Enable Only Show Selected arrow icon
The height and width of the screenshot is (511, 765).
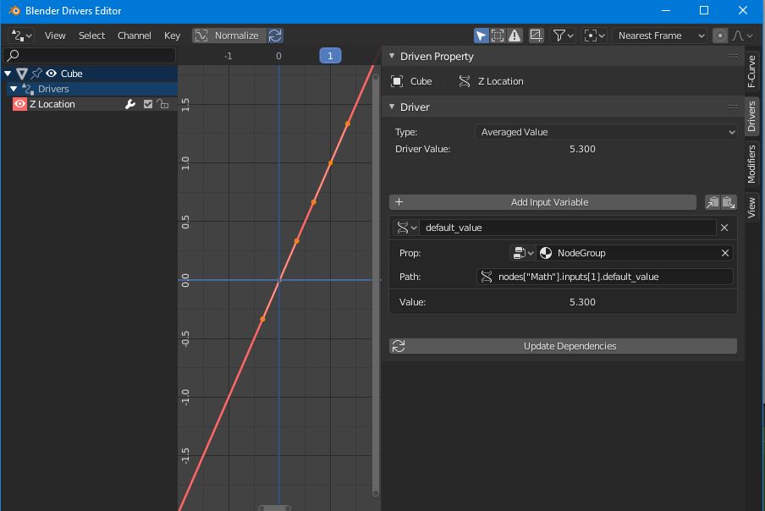tap(481, 36)
